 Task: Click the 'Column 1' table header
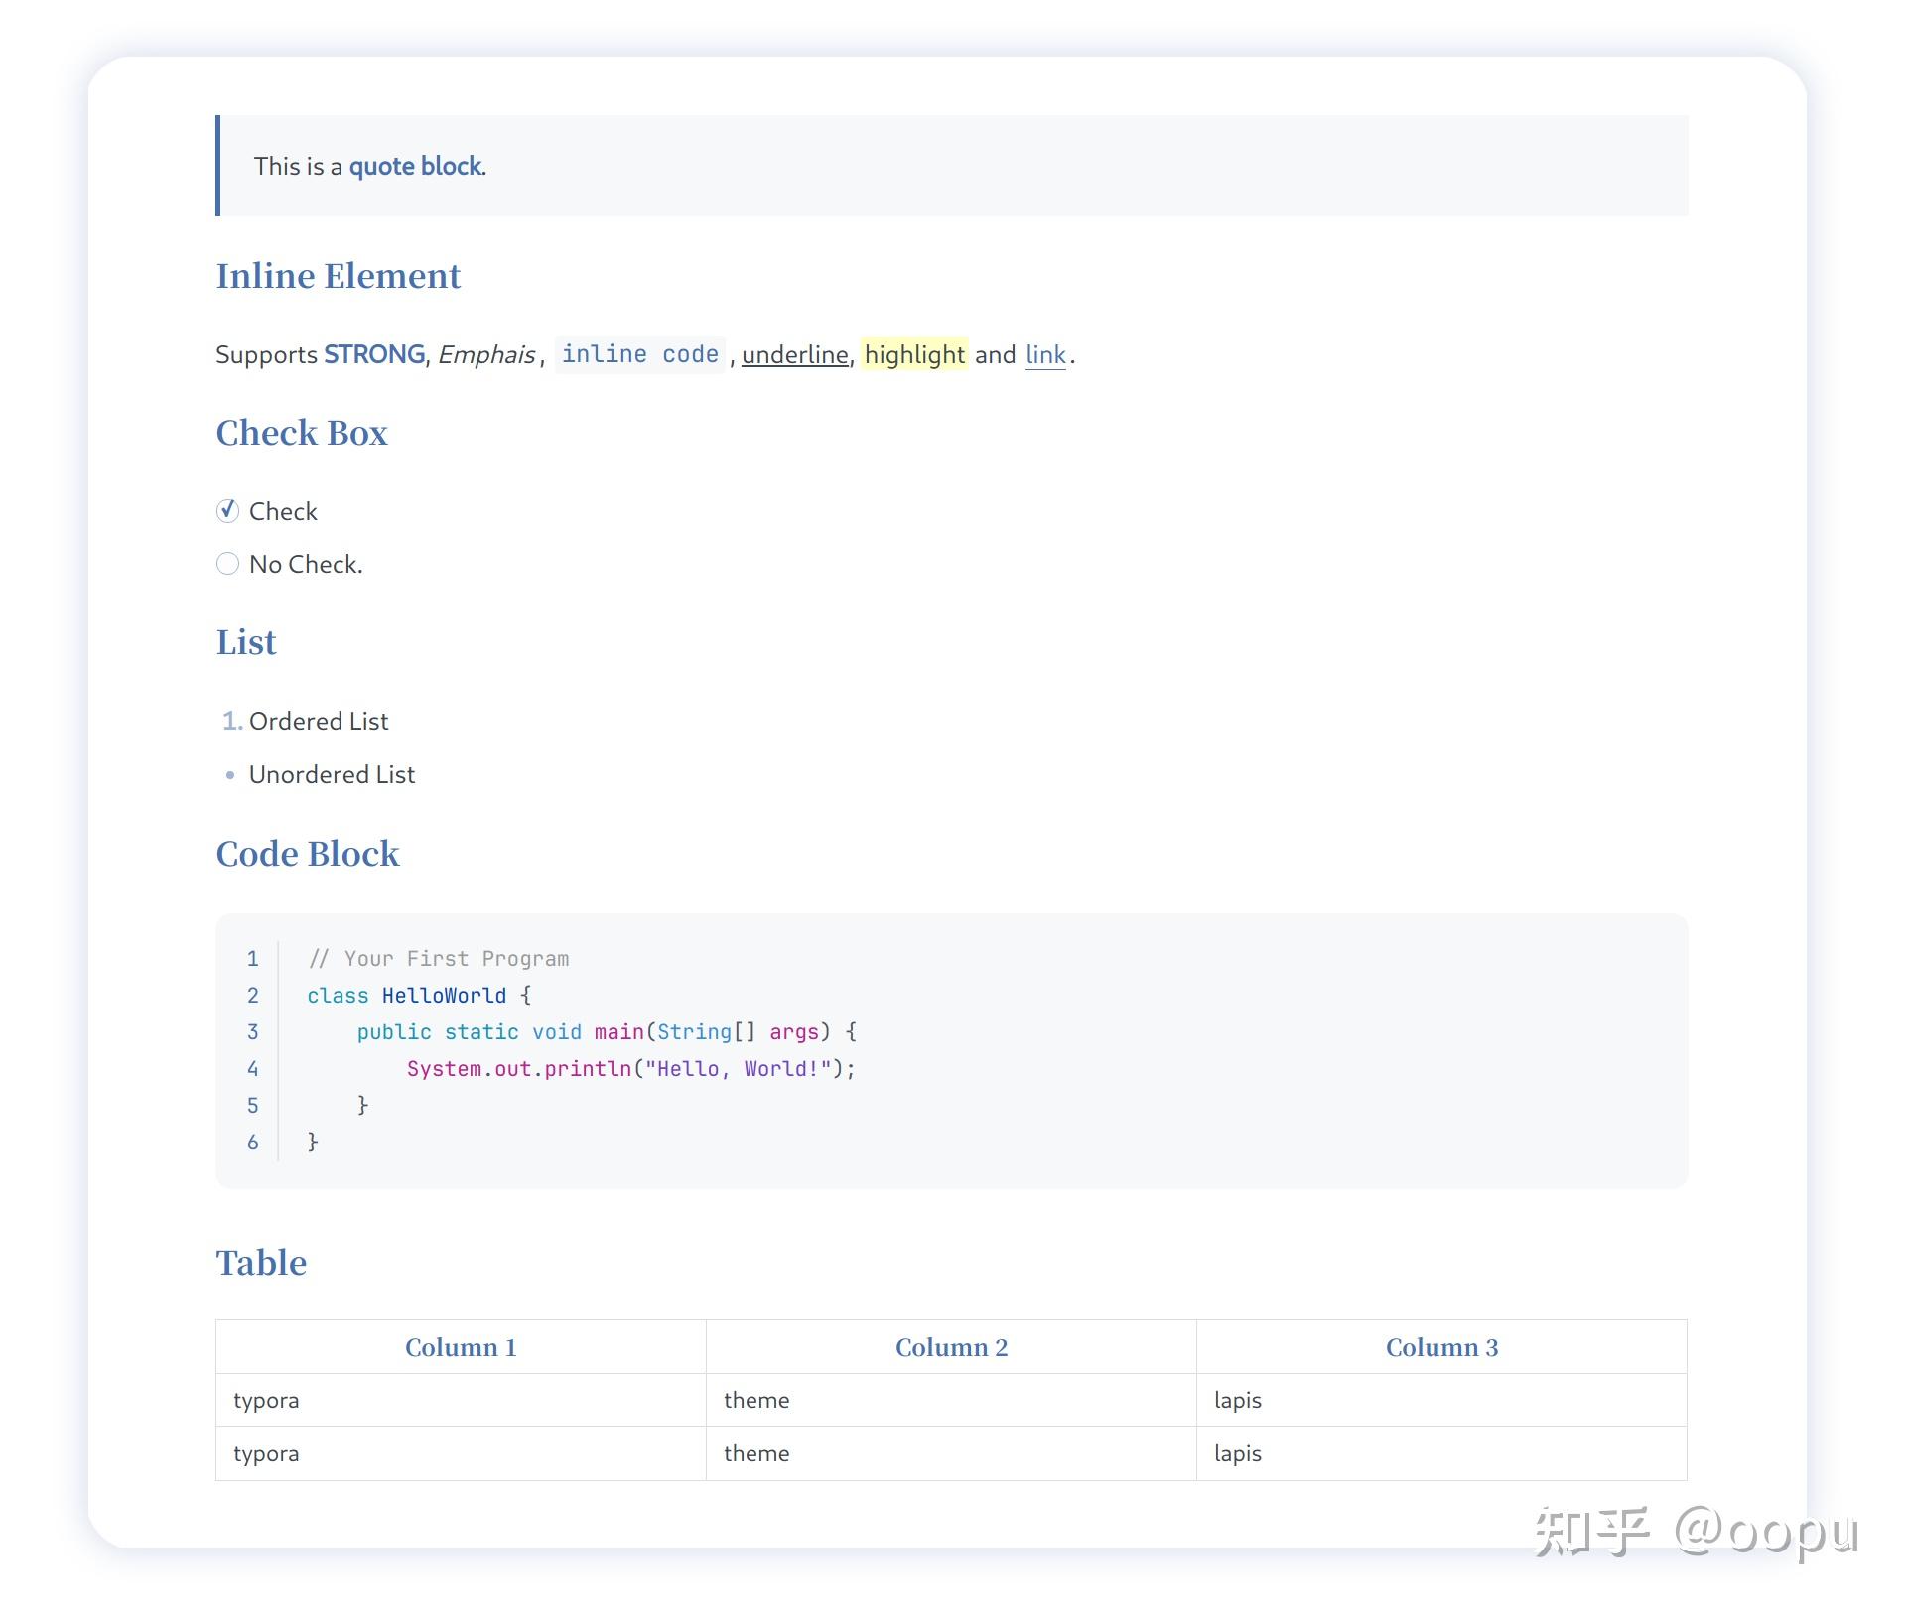coord(461,1347)
